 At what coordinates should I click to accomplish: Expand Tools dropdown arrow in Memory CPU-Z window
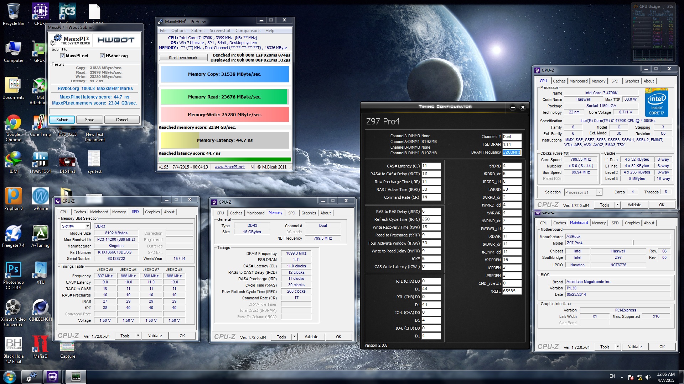(294, 337)
